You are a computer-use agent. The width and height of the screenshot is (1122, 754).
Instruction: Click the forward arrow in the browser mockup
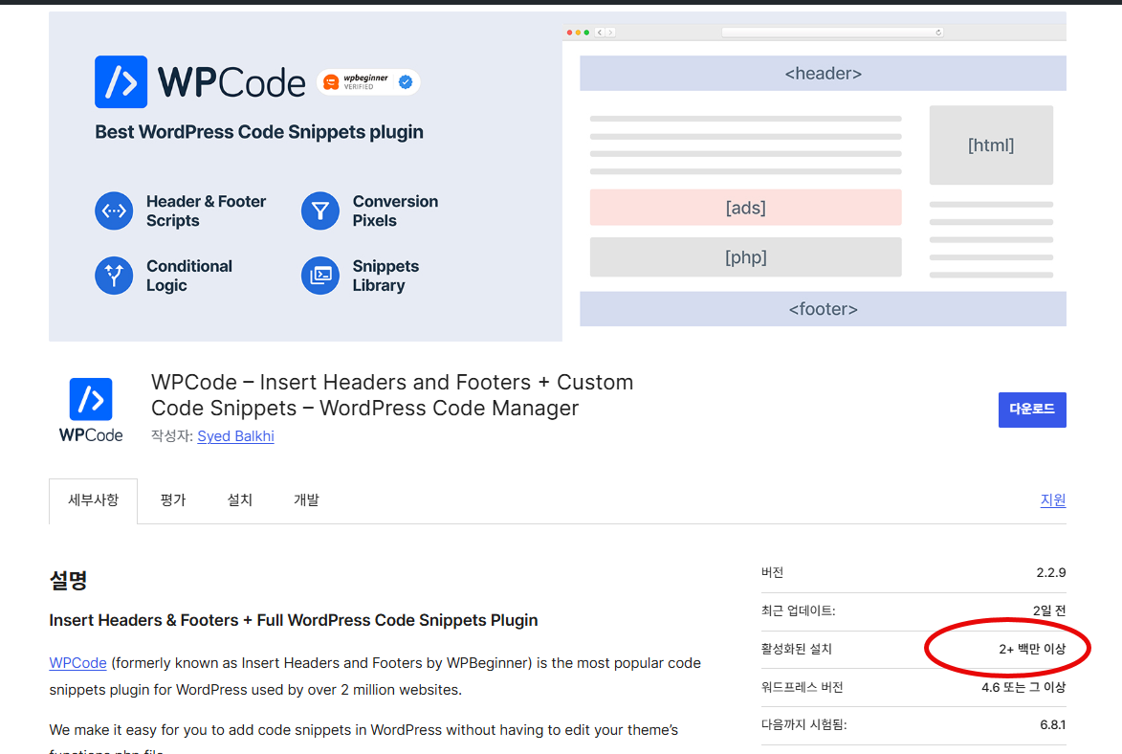pos(611,31)
